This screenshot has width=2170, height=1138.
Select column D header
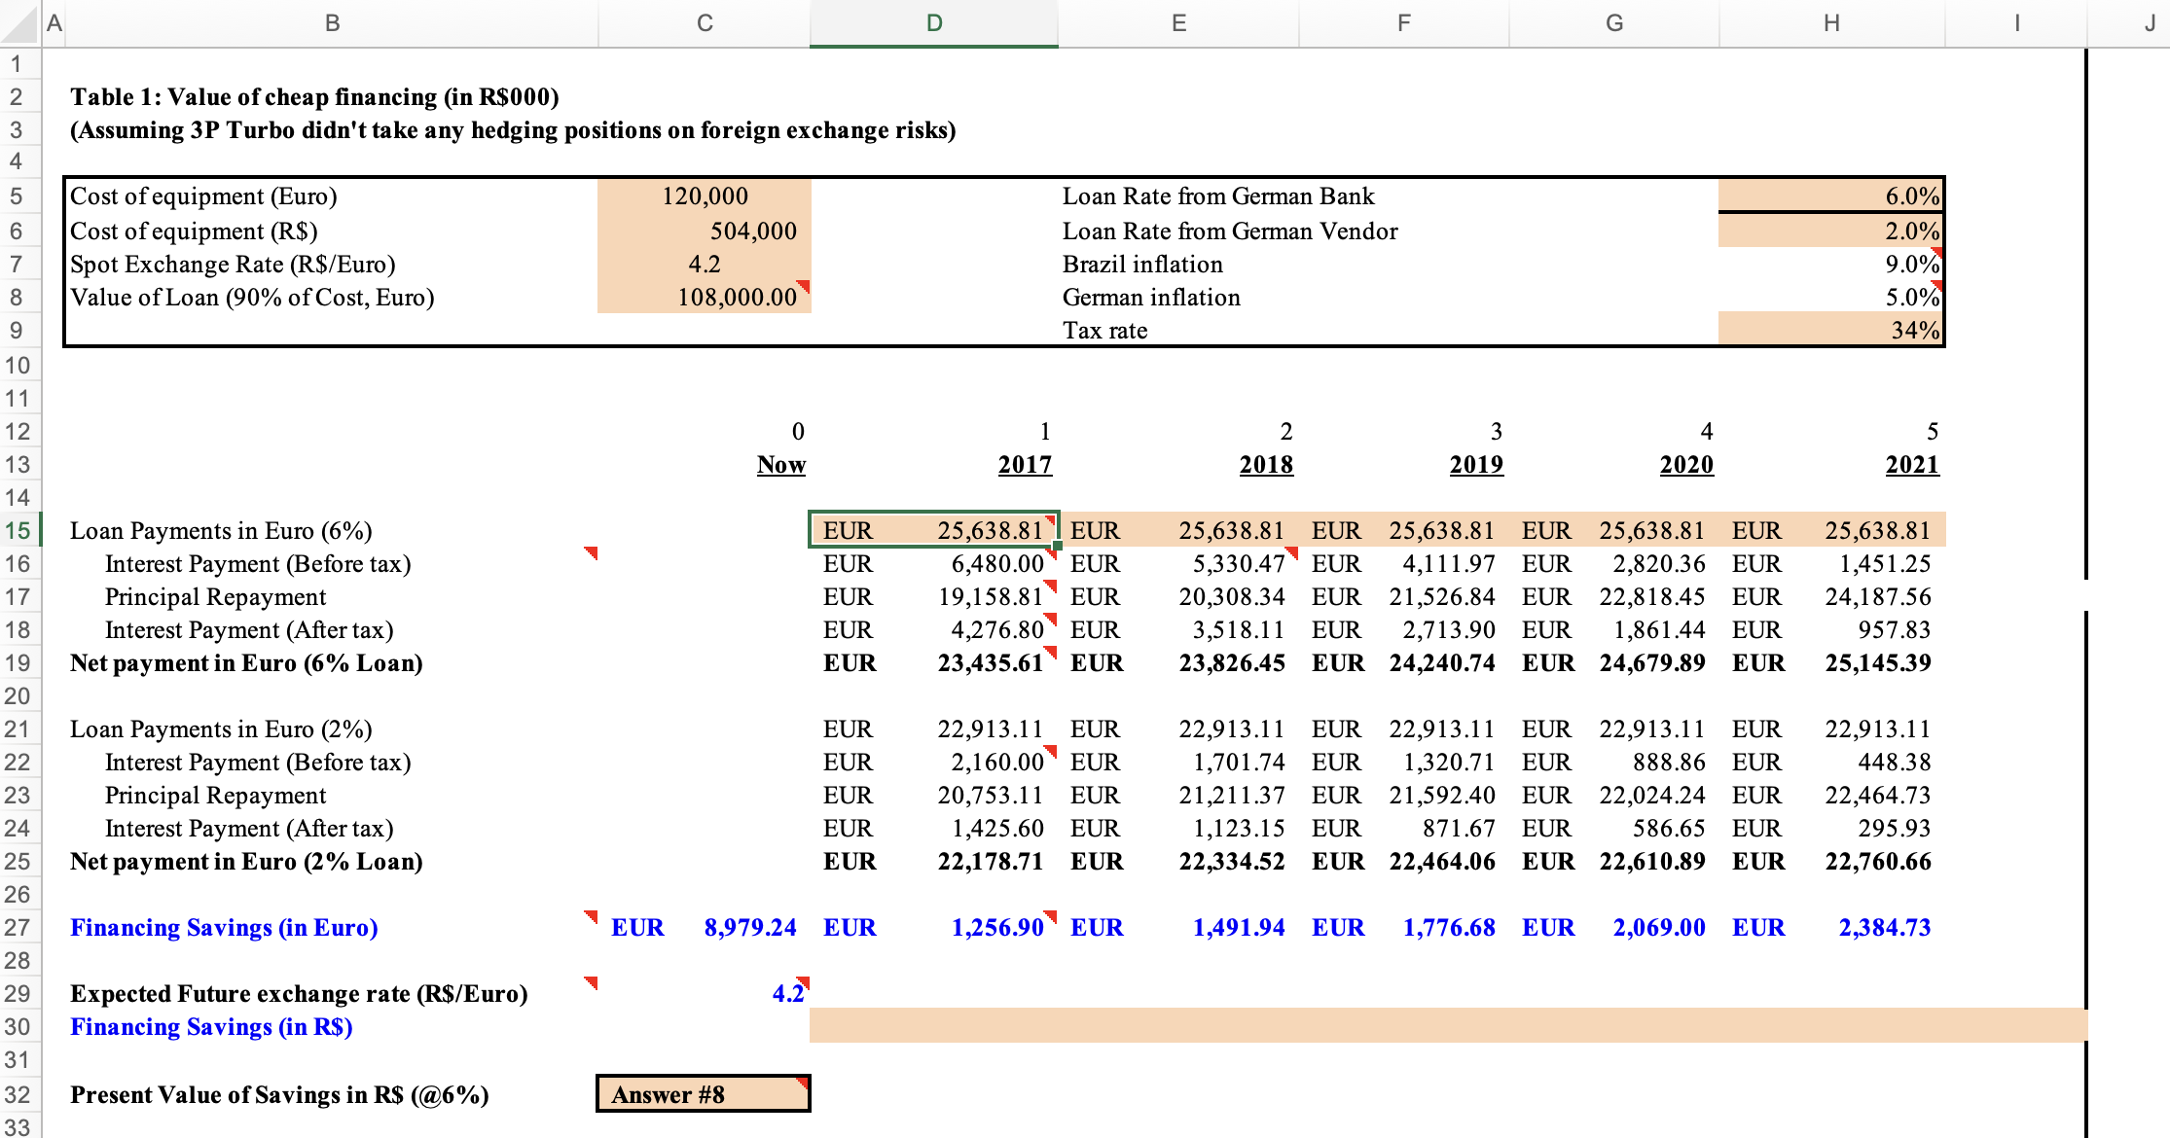933,22
